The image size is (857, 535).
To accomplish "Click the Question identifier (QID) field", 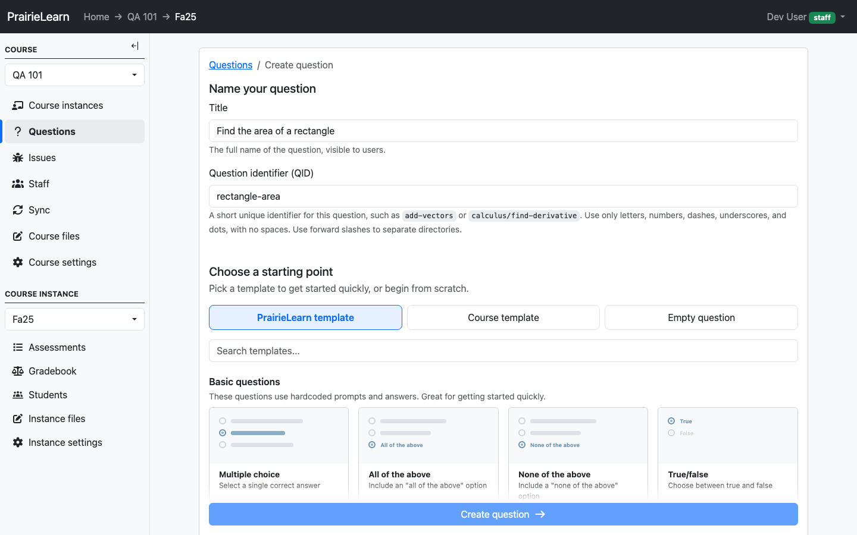I will (503, 196).
